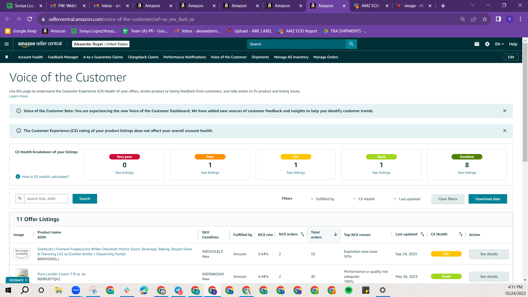Open File Explorer from the taskbar
The width and height of the screenshot is (528, 297).
point(59,290)
